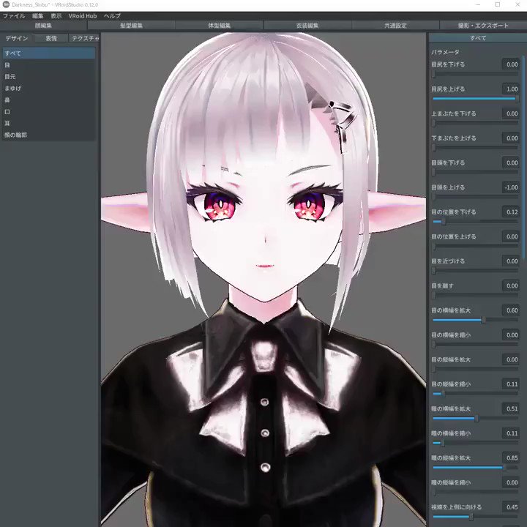Select the 顔の輪郭 category
527x527 pixels.
pyautogui.click(x=49, y=135)
